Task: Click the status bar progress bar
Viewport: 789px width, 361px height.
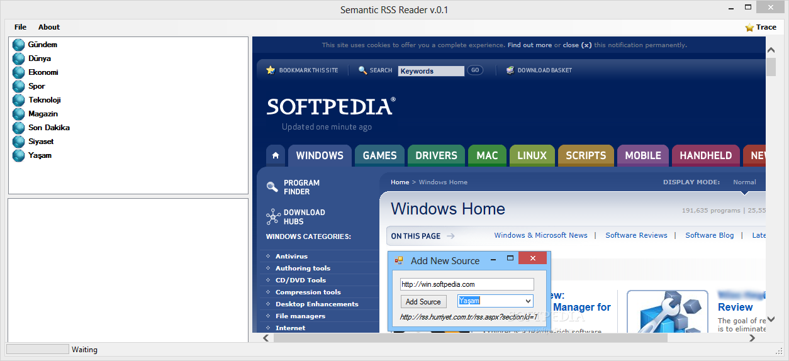Action: [x=37, y=349]
